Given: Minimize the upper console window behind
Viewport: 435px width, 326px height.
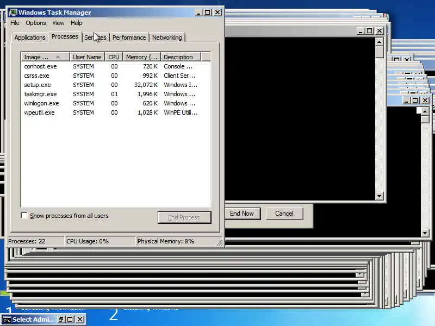Looking at the screenshot, I should 360,31.
